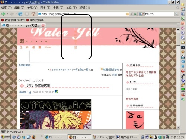Click the search magnifier button
Viewport: 186px width, 140px height.
(x=177, y=14)
